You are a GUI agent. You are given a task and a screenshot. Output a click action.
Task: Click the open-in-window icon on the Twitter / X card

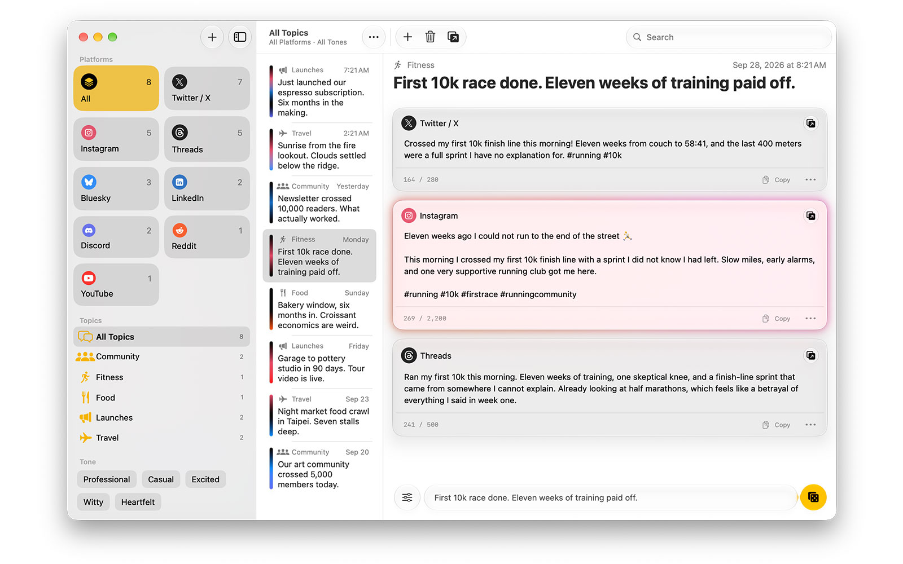[x=810, y=123]
